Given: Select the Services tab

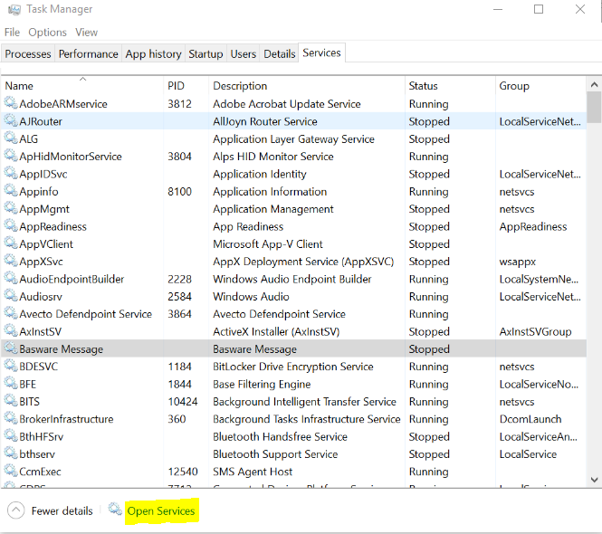Looking at the screenshot, I should pyautogui.click(x=321, y=52).
